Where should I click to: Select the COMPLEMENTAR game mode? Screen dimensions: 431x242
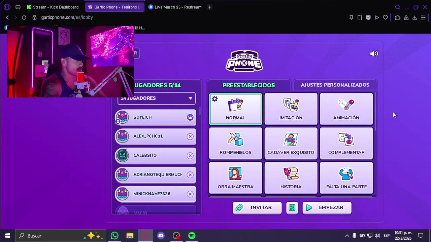pyautogui.click(x=346, y=144)
